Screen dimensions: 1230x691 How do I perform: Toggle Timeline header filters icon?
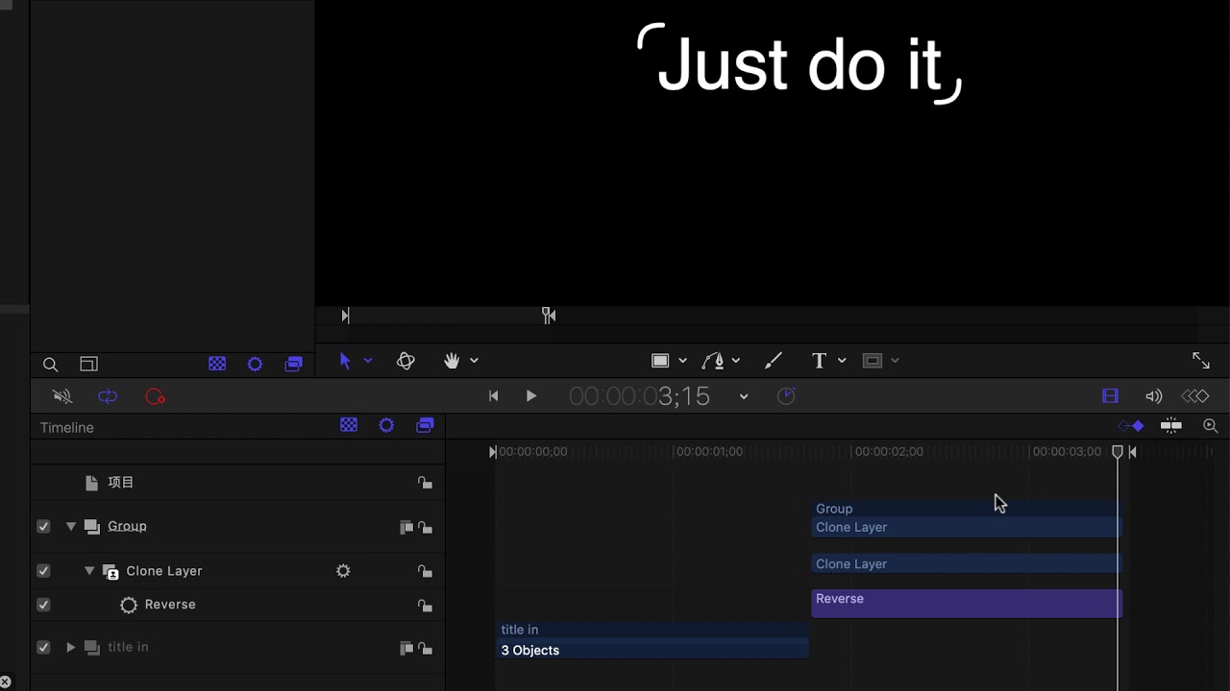pyautogui.click(x=425, y=425)
